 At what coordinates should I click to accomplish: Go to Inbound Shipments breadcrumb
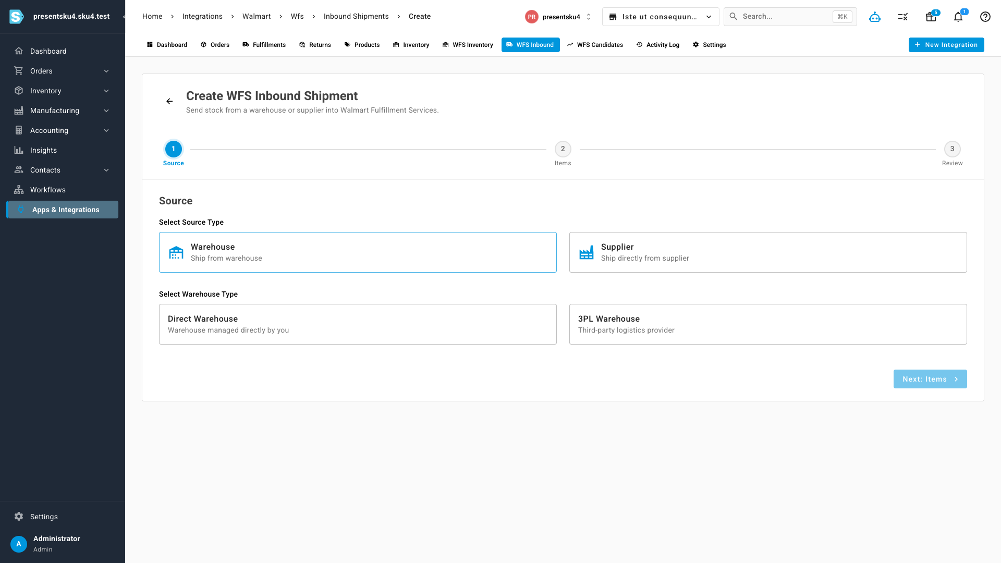click(x=356, y=17)
